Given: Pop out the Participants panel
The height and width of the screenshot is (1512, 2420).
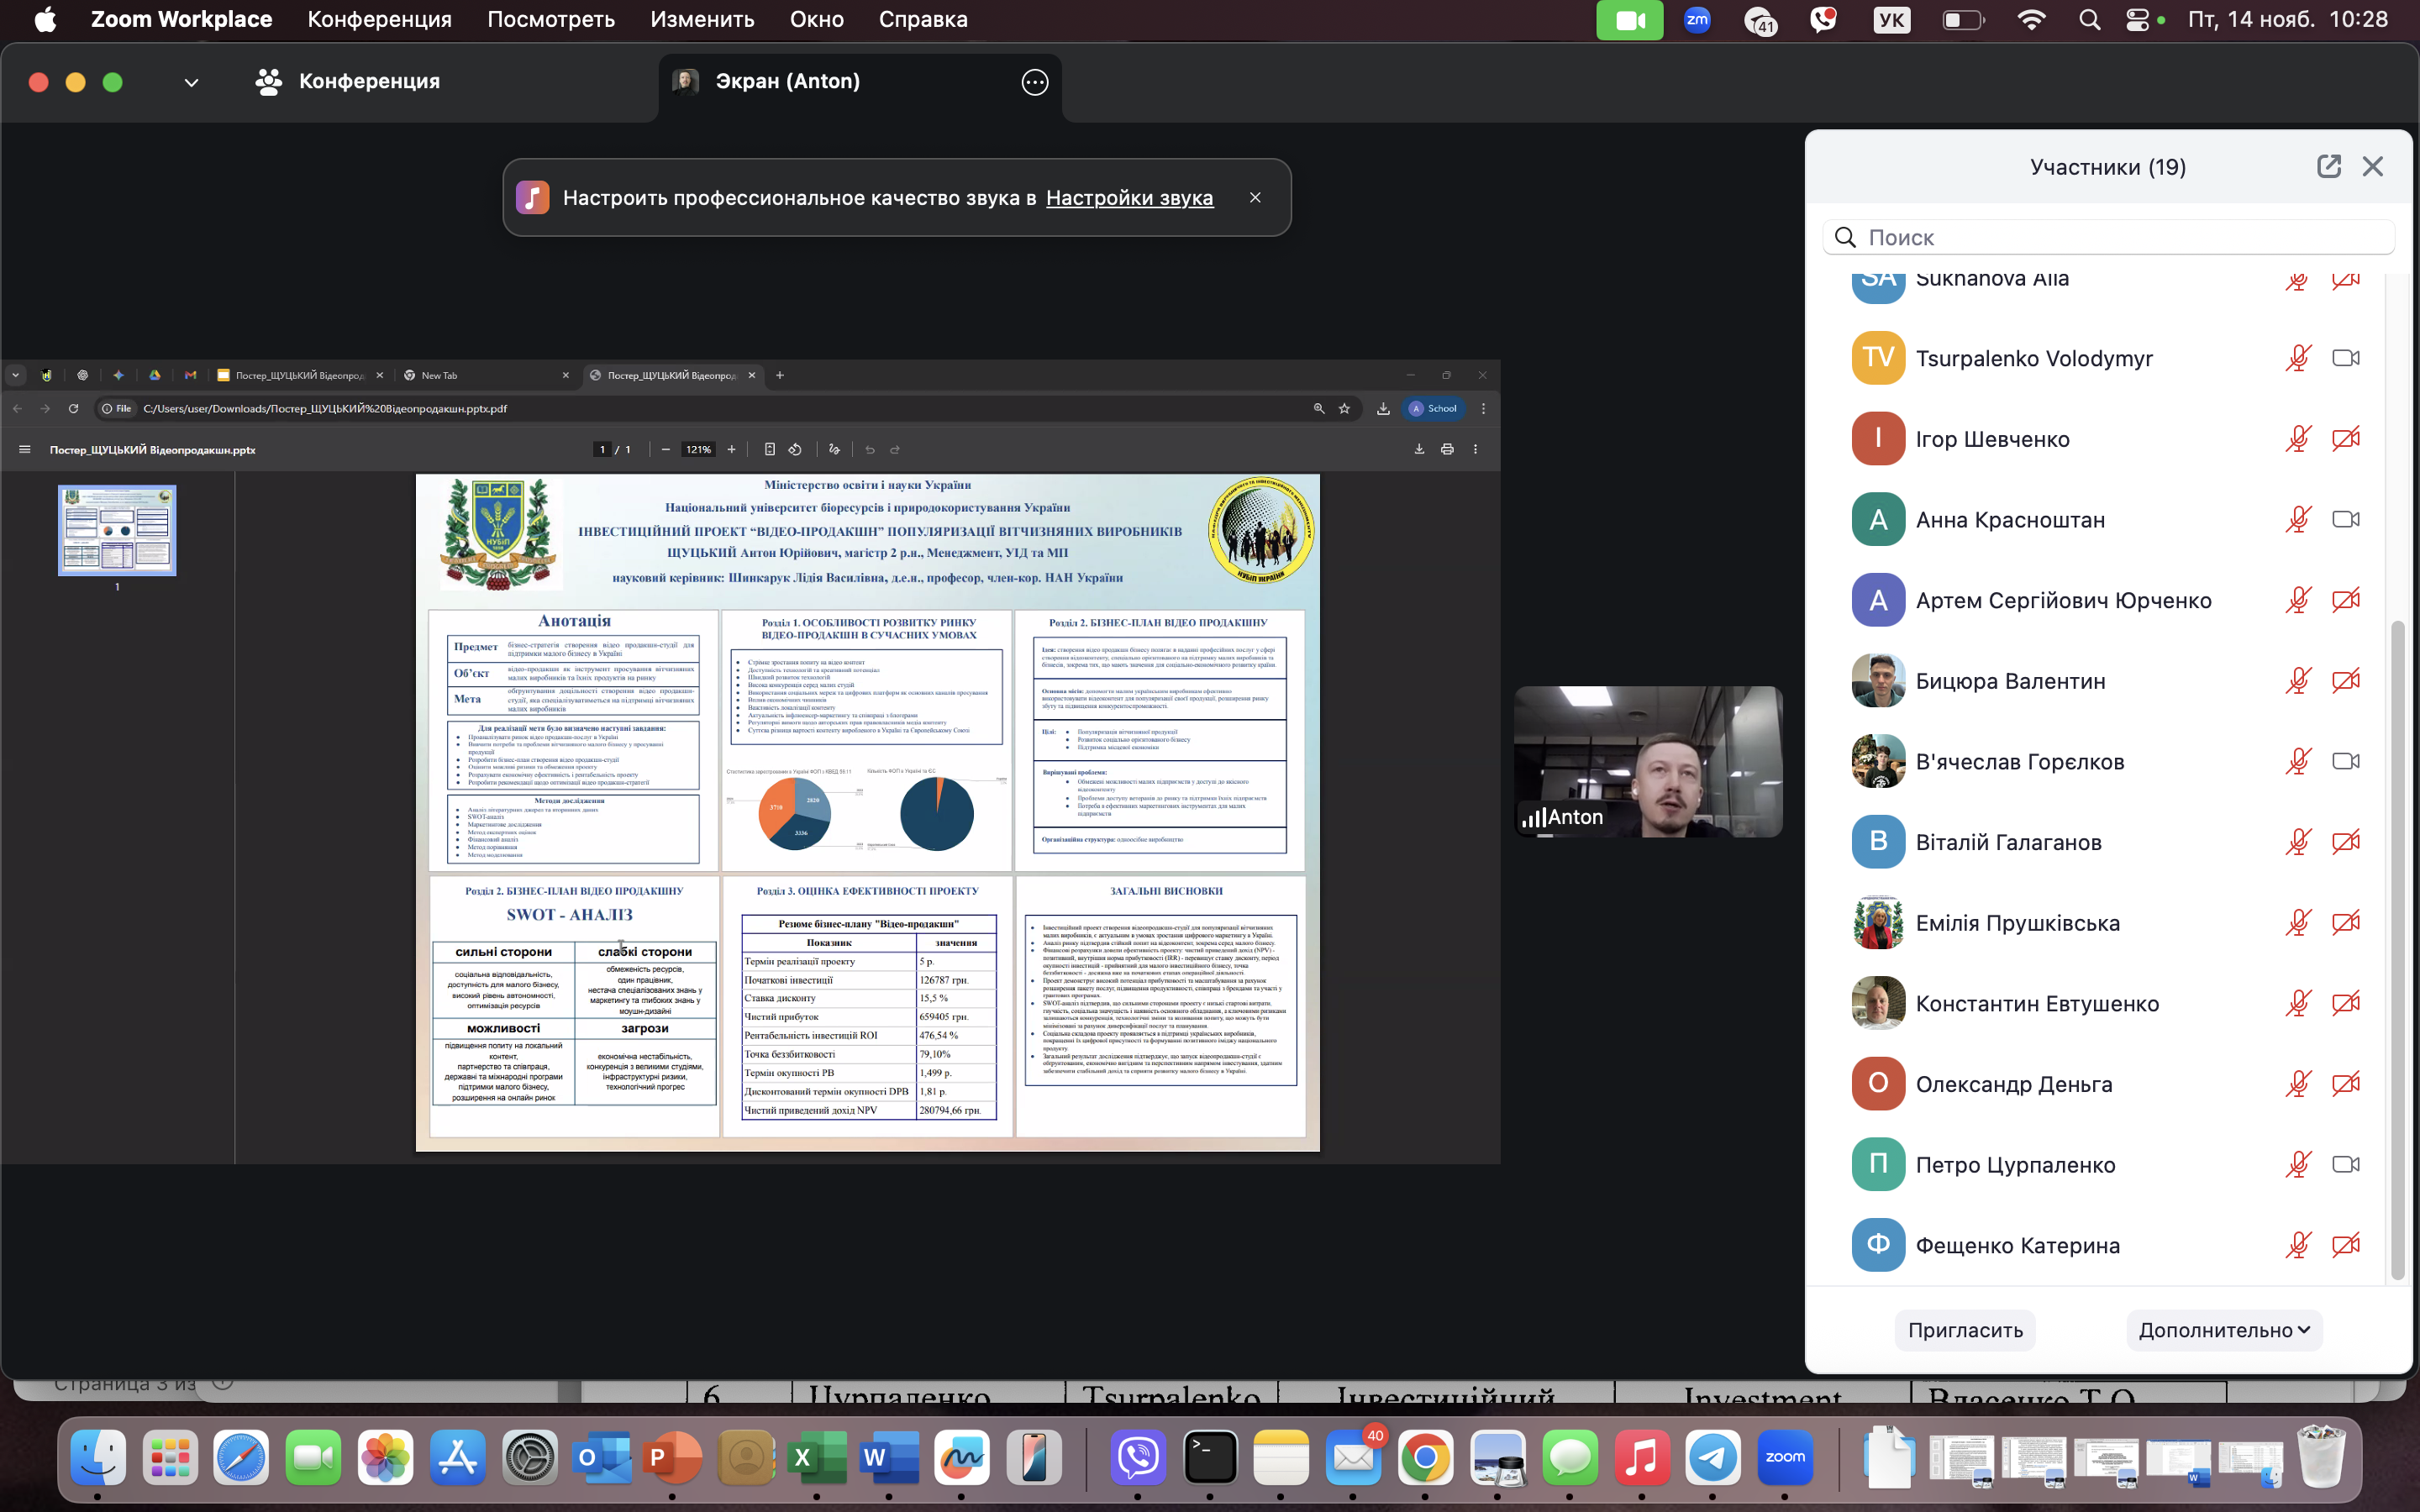Looking at the screenshot, I should coord(2328,166).
